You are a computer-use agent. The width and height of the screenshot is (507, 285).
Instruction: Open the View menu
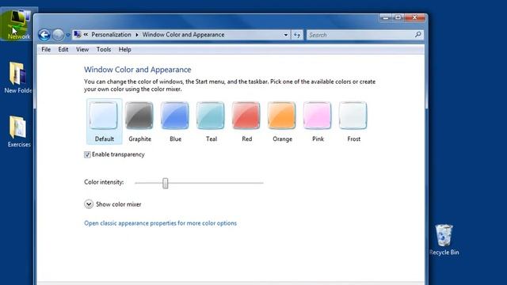tap(82, 49)
